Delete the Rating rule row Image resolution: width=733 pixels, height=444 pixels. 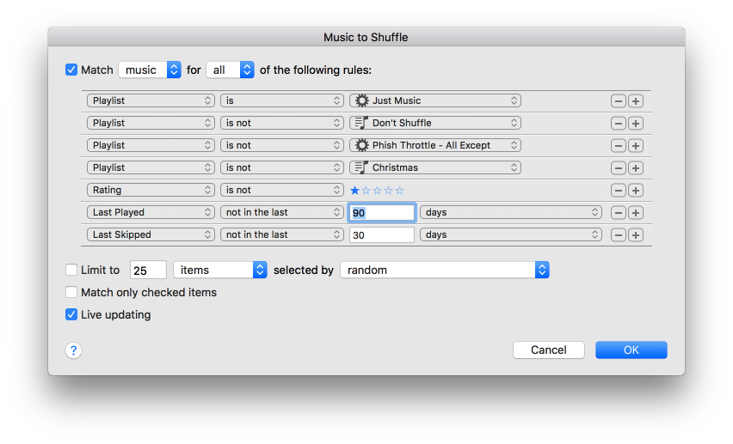pyautogui.click(x=618, y=191)
